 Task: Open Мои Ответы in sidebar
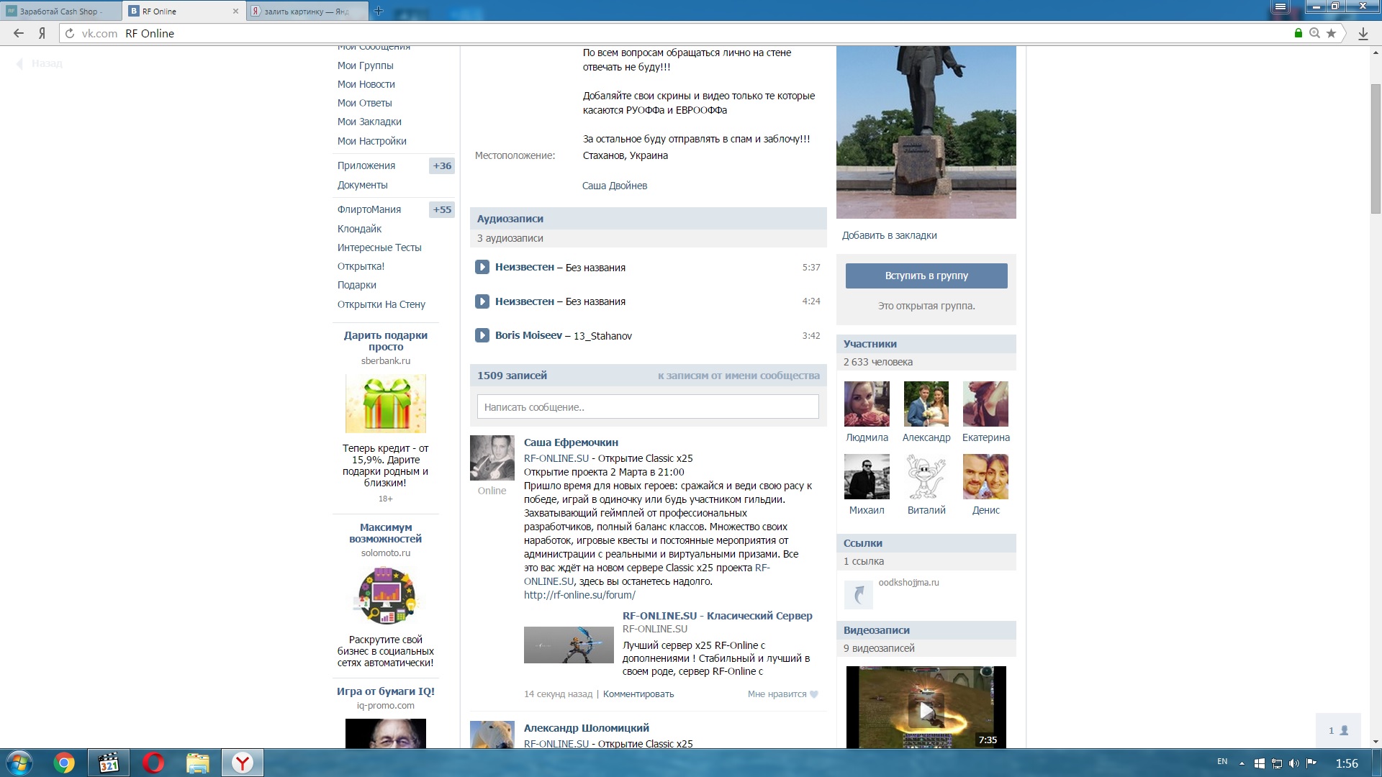(x=364, y=103)
